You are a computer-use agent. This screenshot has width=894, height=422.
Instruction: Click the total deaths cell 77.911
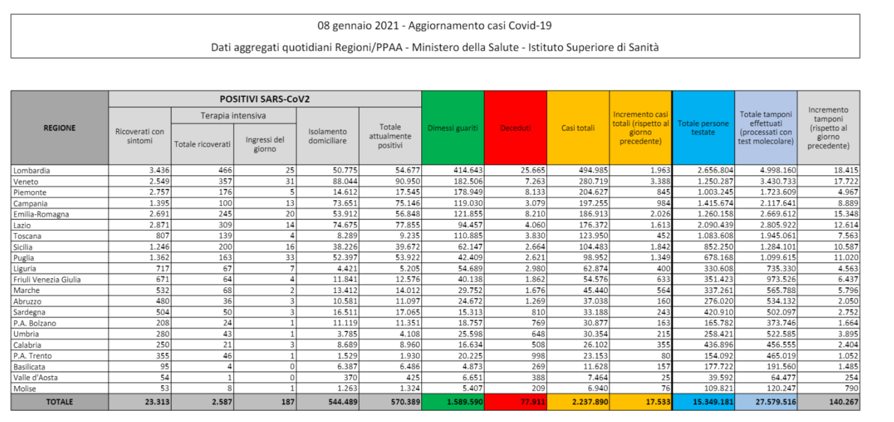pos(515,402)
